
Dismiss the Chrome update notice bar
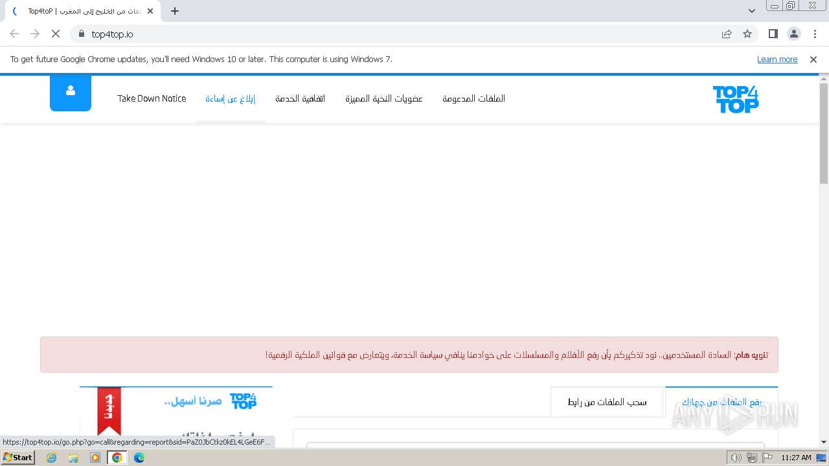tap(813, 59)
